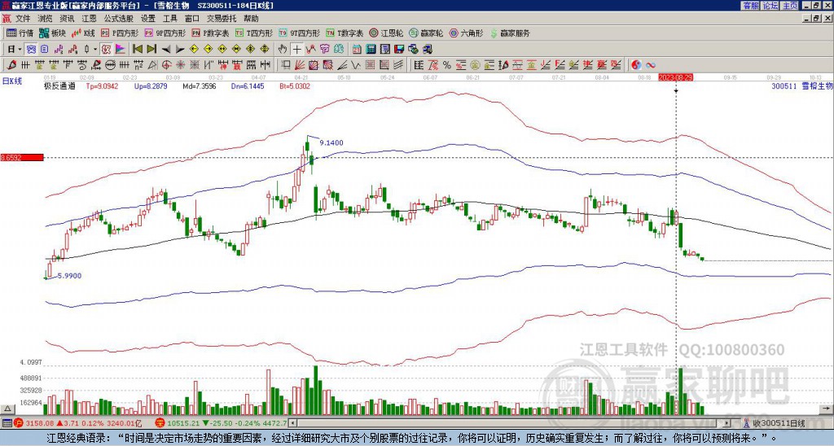Click the zigzag wave line tool
Screen dimensions: 834x446
356,65
